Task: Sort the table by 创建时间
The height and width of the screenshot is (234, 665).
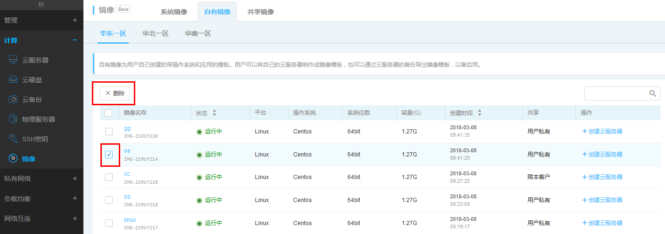Action: coord(480,113)
